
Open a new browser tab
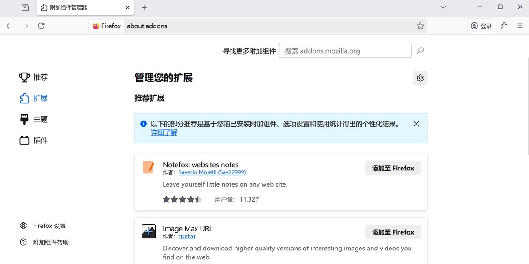click(144, 7)
